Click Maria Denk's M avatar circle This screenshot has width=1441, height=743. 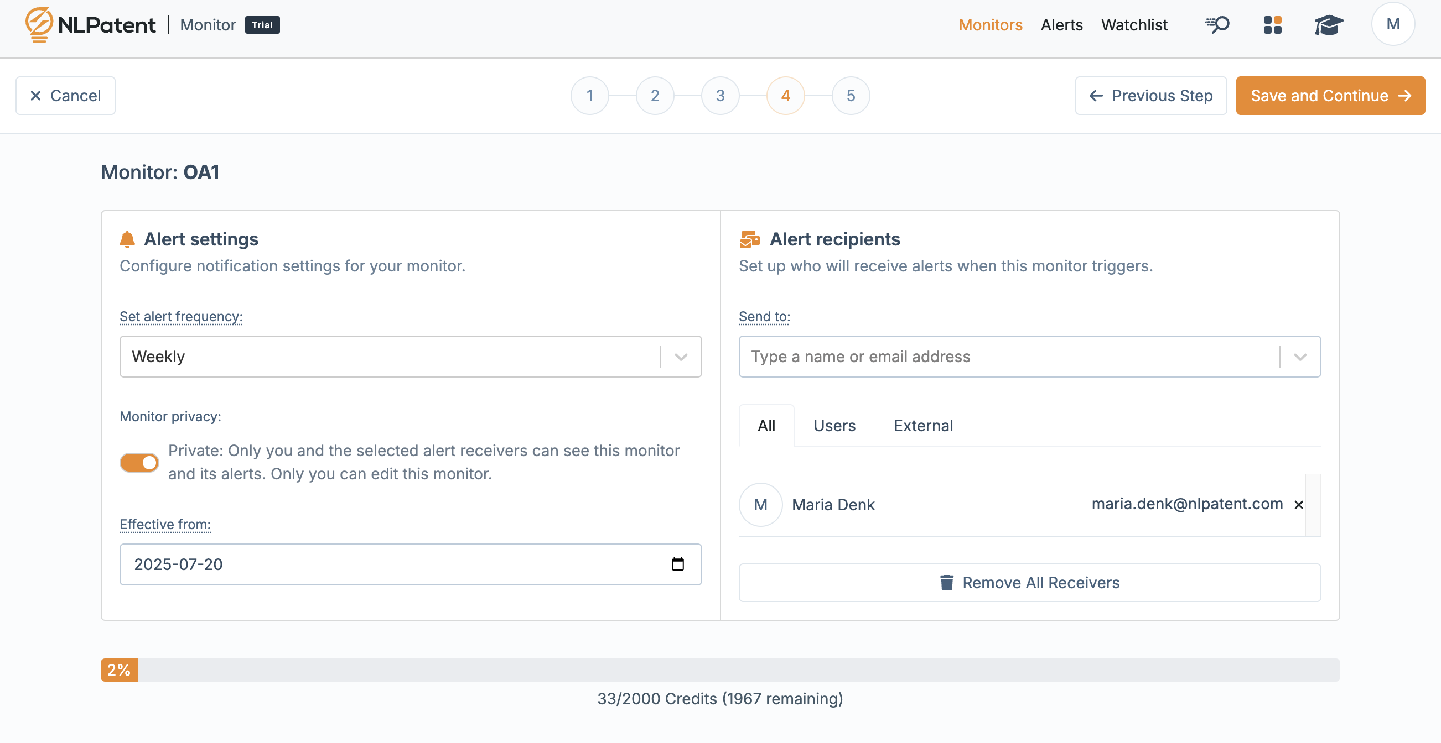[x=760, y=505]
